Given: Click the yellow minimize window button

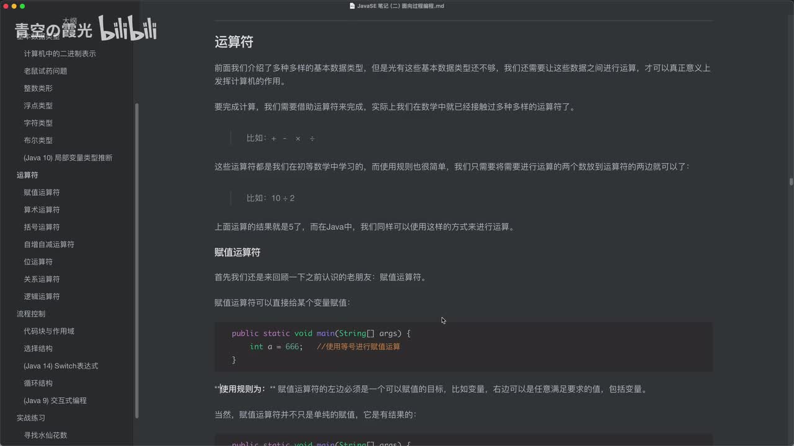Looking at the screenshot, I should [14, 6].
